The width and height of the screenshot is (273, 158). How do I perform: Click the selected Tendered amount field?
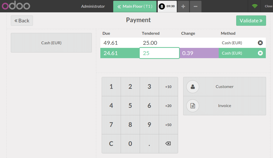click(x=159, y=53)
